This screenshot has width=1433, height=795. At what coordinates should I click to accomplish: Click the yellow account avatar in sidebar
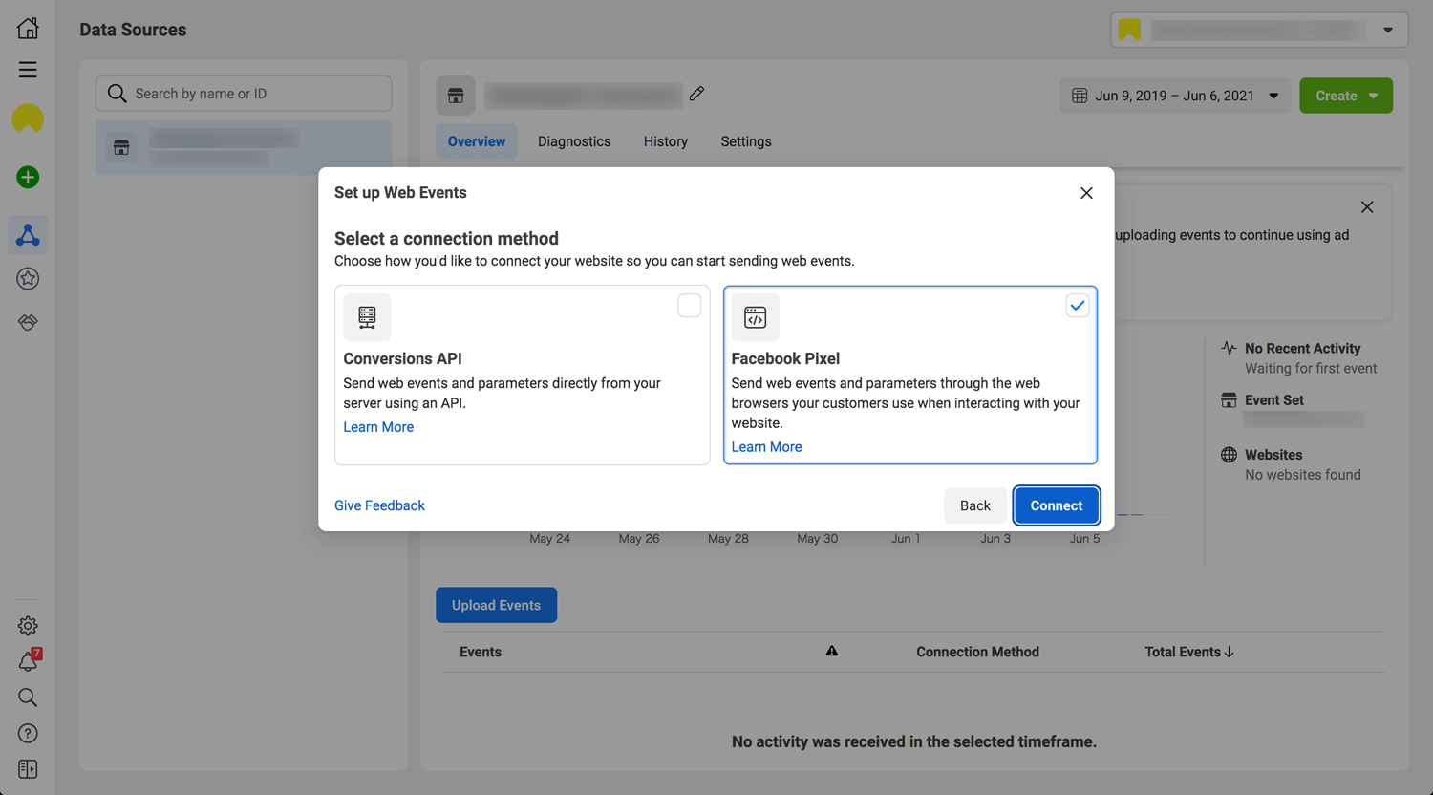(28, 118)
